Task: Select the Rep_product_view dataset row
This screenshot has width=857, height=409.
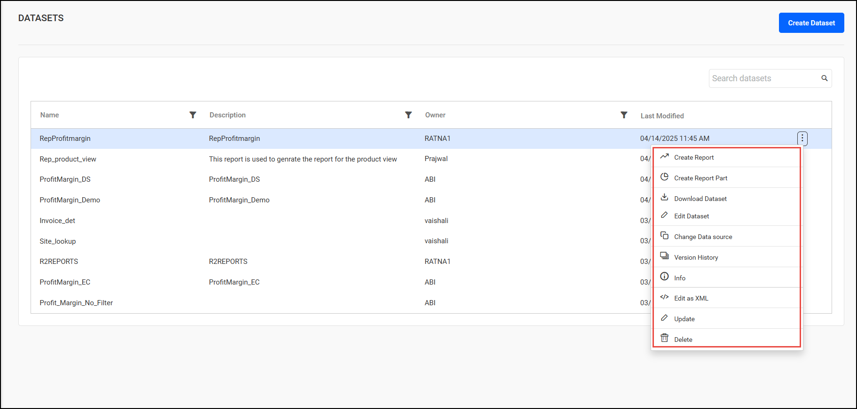Action: [68, 159]
